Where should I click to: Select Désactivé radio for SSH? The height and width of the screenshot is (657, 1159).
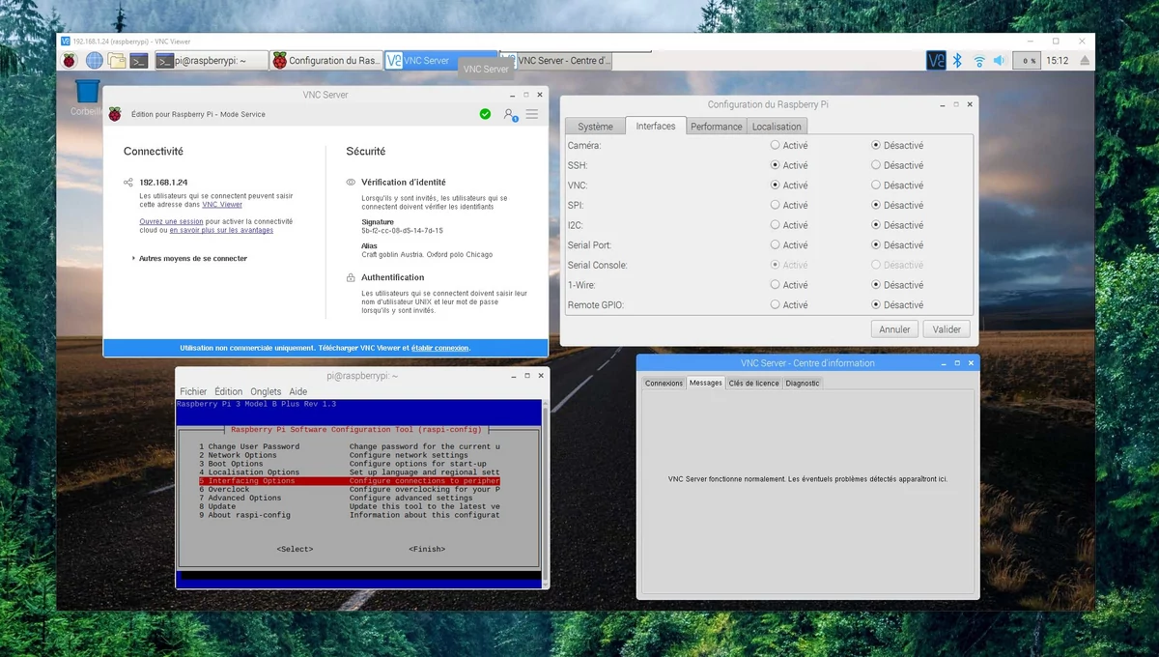(876, 165)
